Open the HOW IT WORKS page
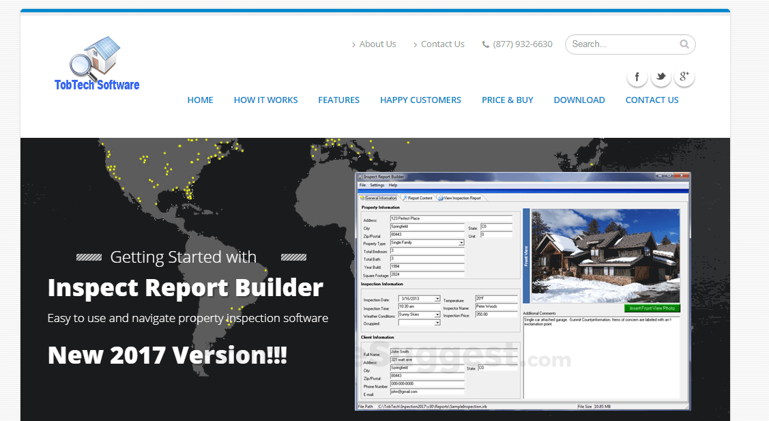 pos(265,100)
